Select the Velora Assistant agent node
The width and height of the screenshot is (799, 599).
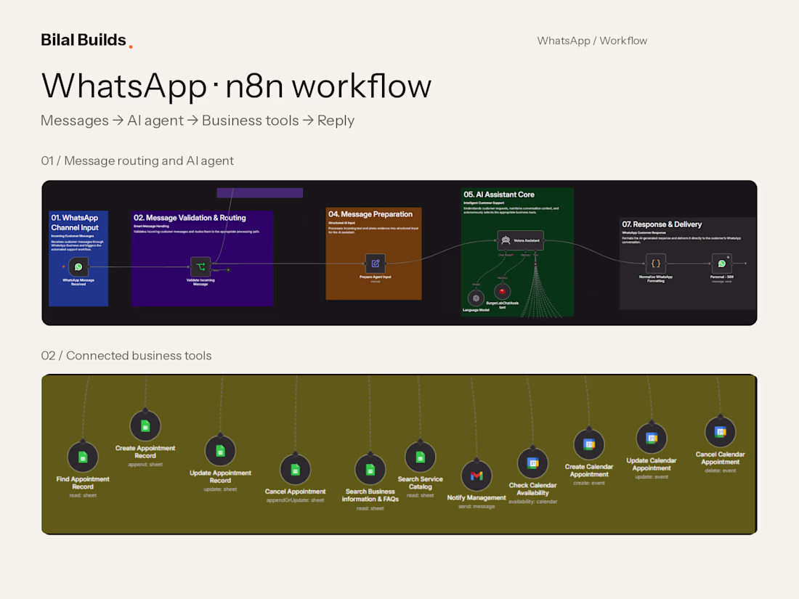tap(520, 240)
